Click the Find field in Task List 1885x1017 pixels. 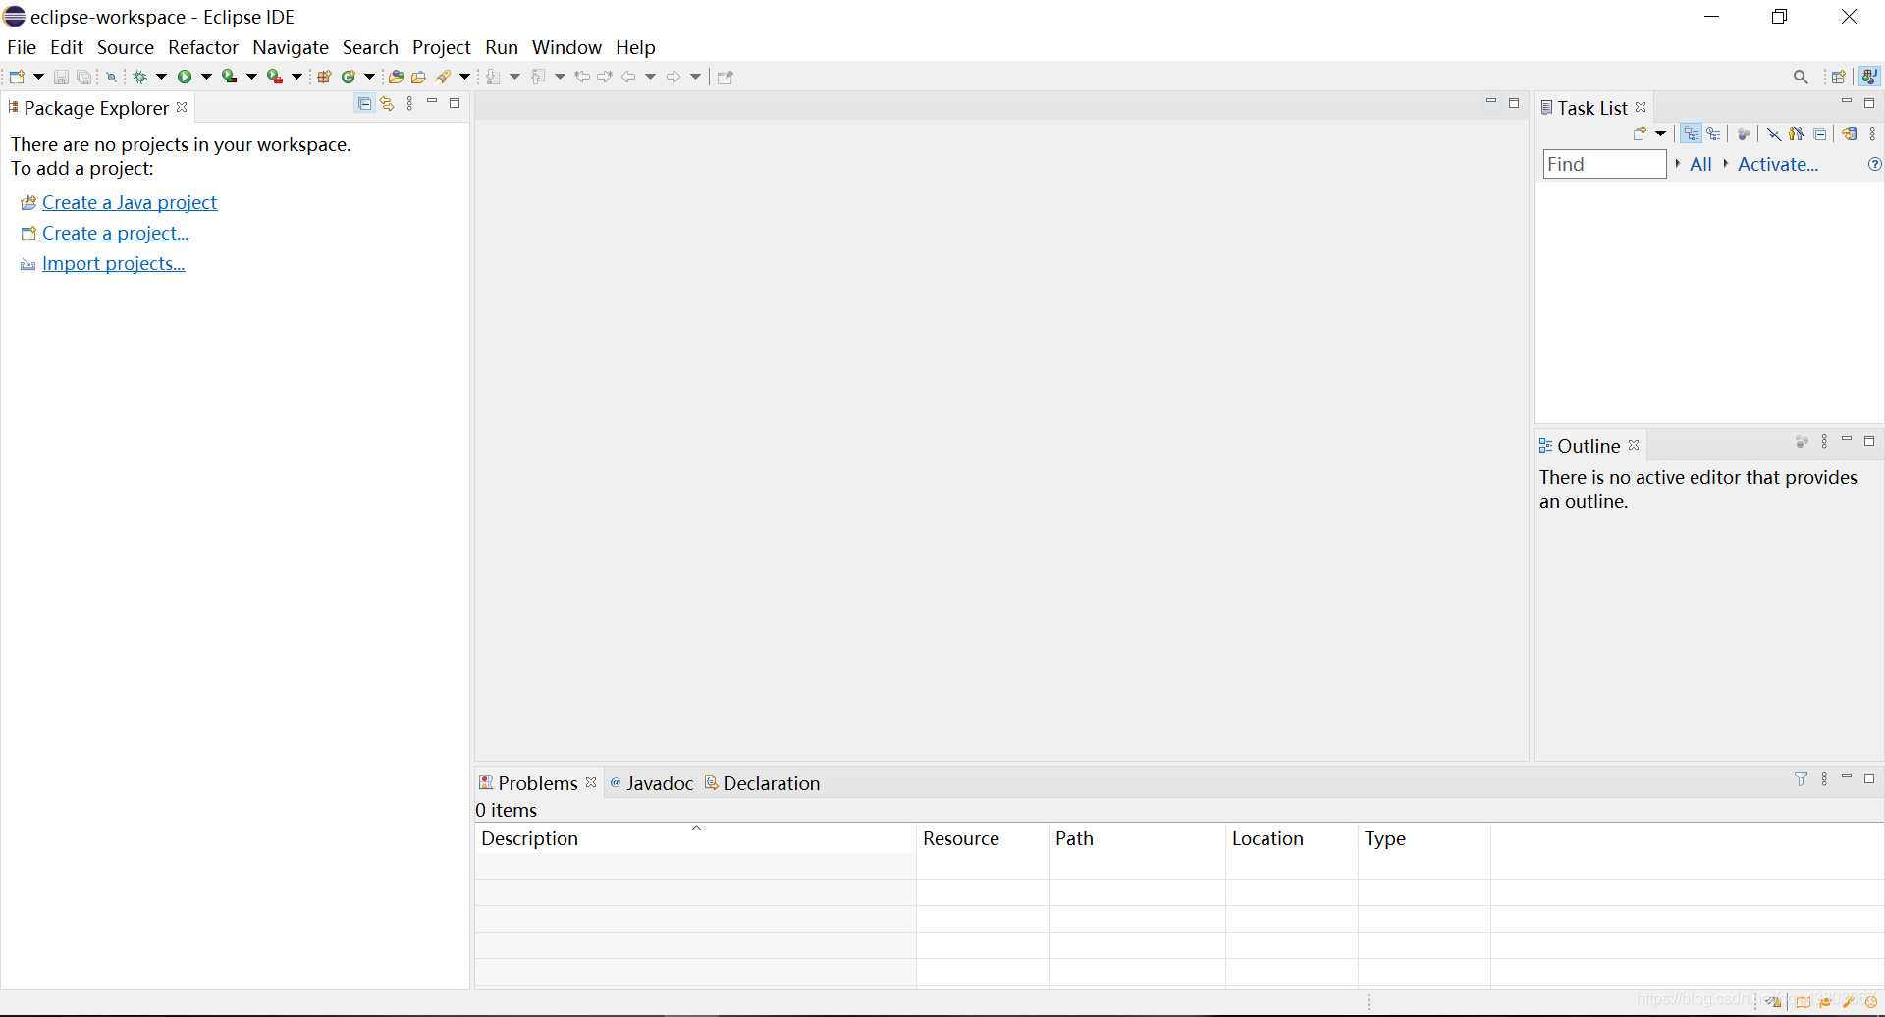pyautogui.click(x=1605, y=164)
